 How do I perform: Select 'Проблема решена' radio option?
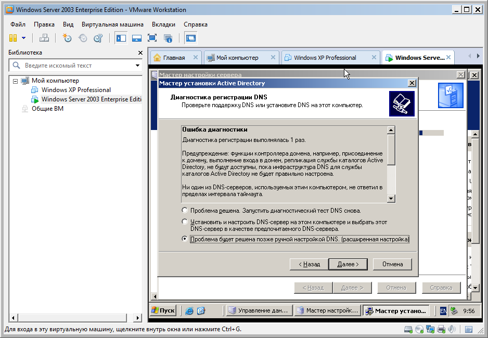pos(185,211)
